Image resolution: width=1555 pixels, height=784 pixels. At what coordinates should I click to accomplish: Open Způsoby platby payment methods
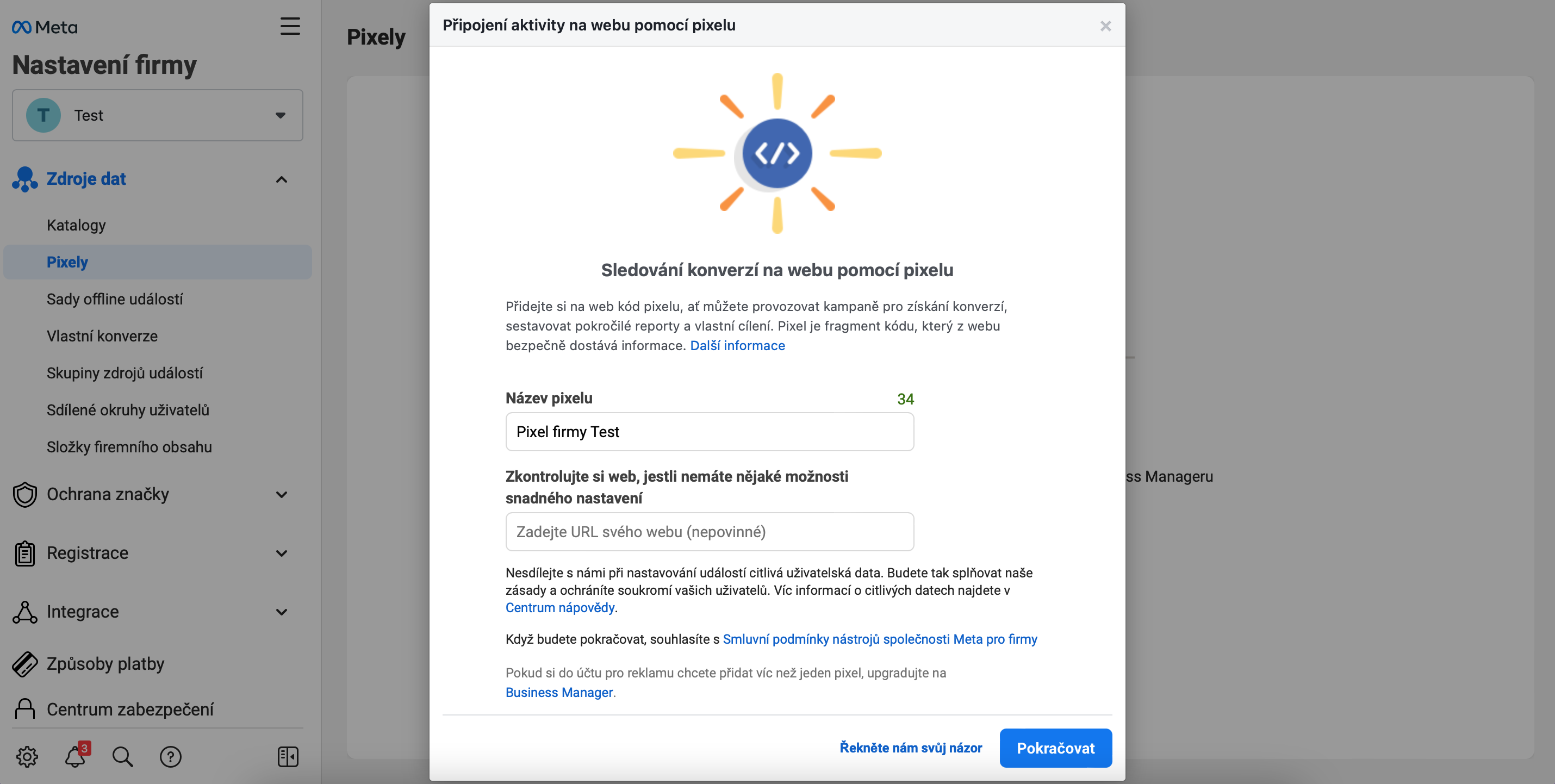(105, 664)
